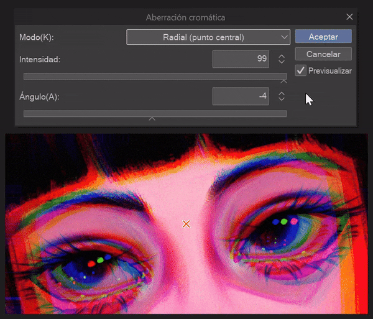Viewport: 373px width, 319px height.
Task: Click the Cancelar button
Action: pyautogui.click(x=323, y=54)
